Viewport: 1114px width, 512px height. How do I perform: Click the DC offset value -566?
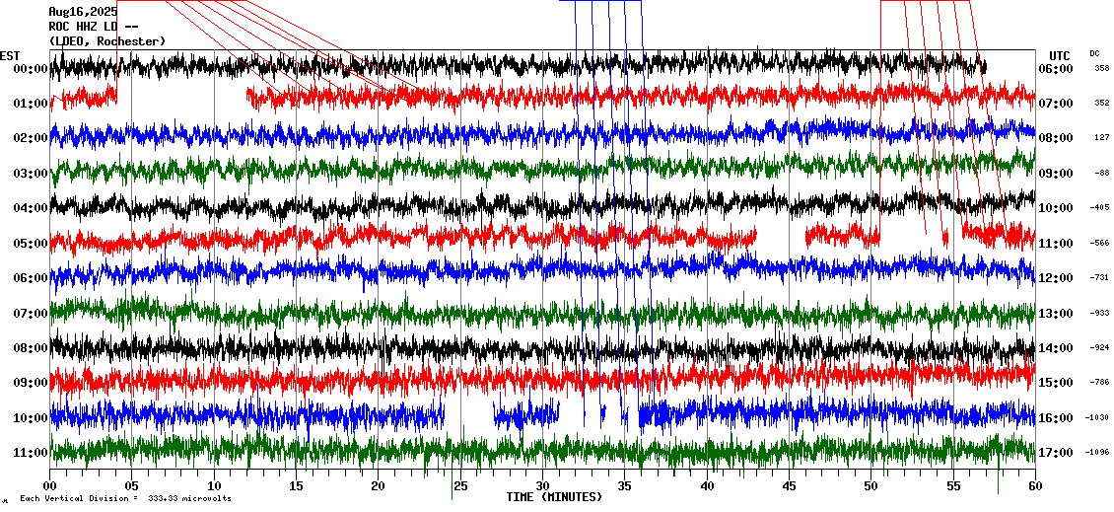1100,244
